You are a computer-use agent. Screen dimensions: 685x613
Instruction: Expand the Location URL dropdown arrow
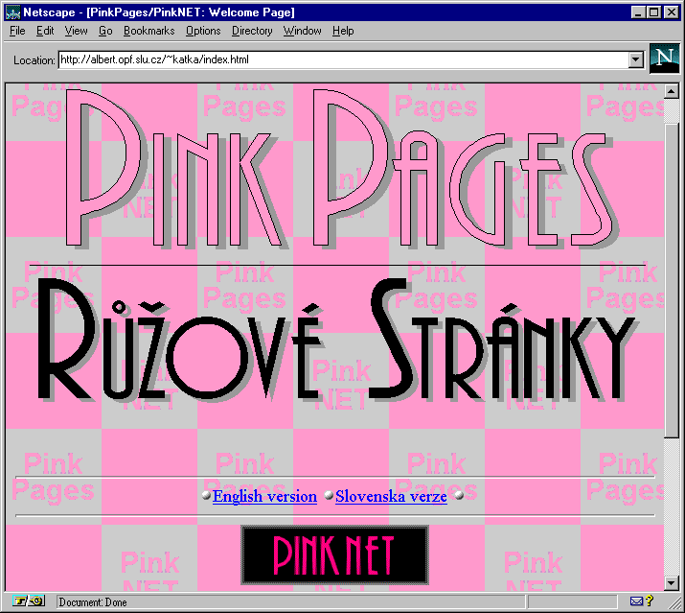coord(636,59)
